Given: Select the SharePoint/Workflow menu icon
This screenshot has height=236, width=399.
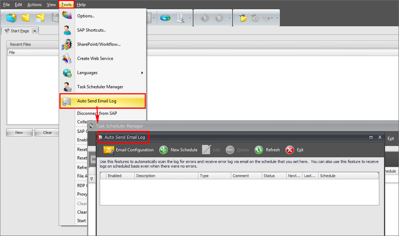Looking at the screenshot, I should pos(67,44).
